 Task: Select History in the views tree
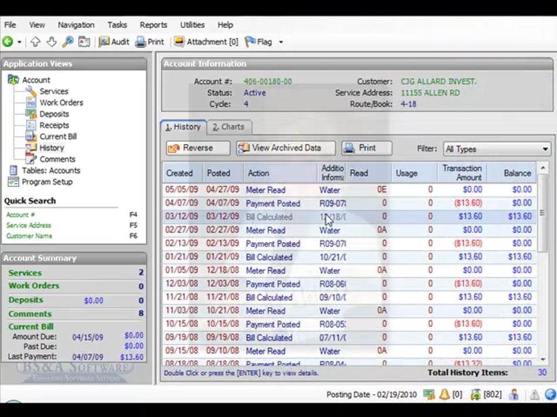[52, 148]
